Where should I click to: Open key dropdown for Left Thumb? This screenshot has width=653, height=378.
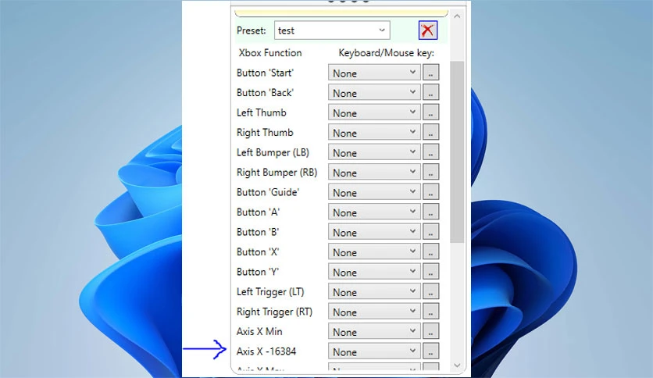tap(374, 112)
